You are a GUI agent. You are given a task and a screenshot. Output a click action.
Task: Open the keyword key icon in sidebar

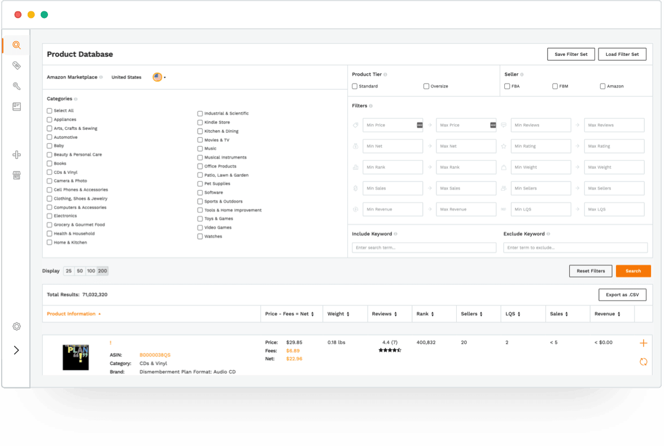(x=16, y=86)
